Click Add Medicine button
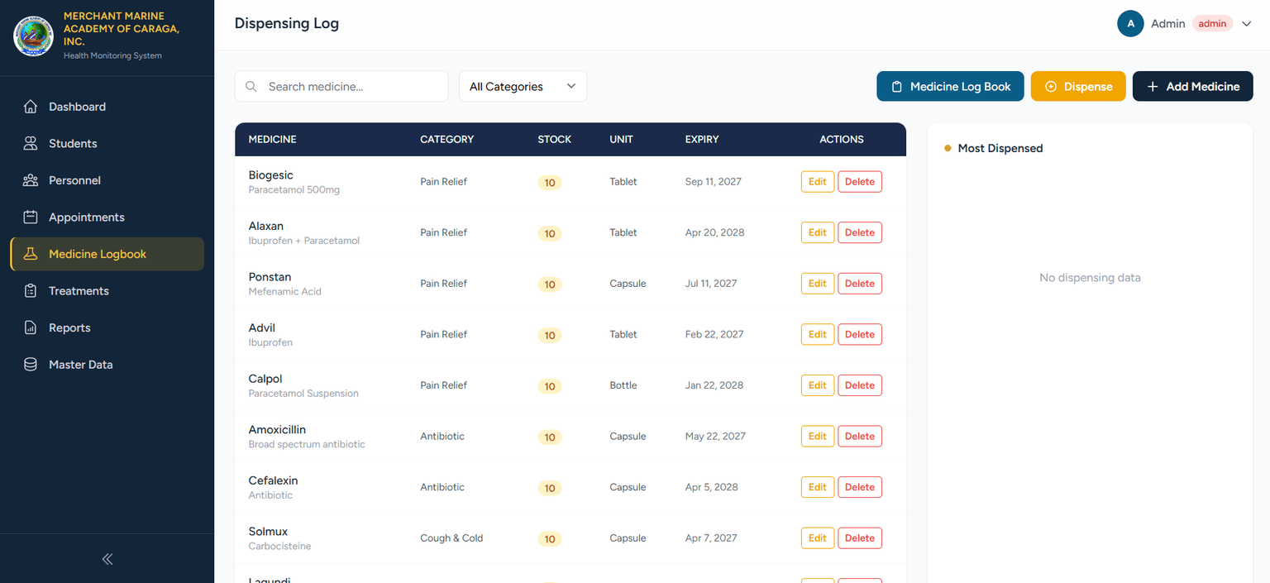The width and height of the screenshot is (1270, 583). (1193, 87)
